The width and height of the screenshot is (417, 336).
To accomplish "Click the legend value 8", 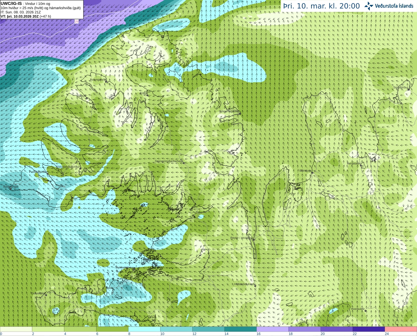I will [x=129, y=334].
